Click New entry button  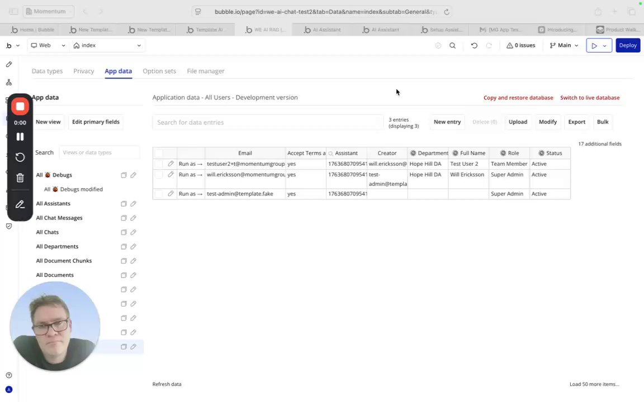click(447, 122)
